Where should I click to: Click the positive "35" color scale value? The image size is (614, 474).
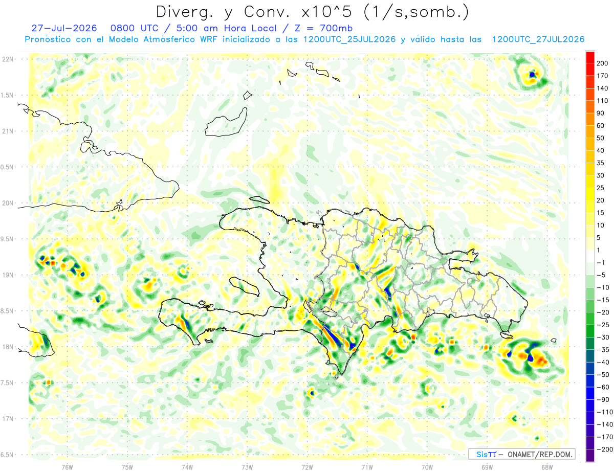coord(601,163)
